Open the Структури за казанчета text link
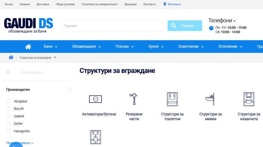This screenshot has height=147, width=263. click(249, 116)
